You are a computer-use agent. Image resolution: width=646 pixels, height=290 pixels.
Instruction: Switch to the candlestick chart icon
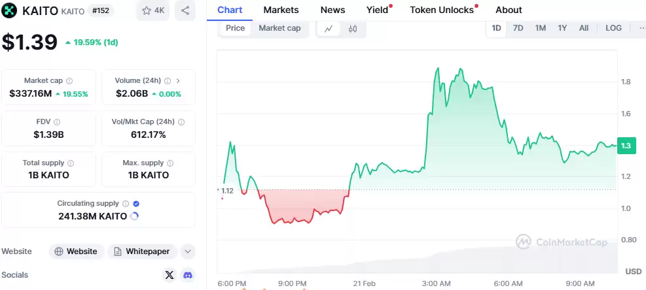coord(353,29)
